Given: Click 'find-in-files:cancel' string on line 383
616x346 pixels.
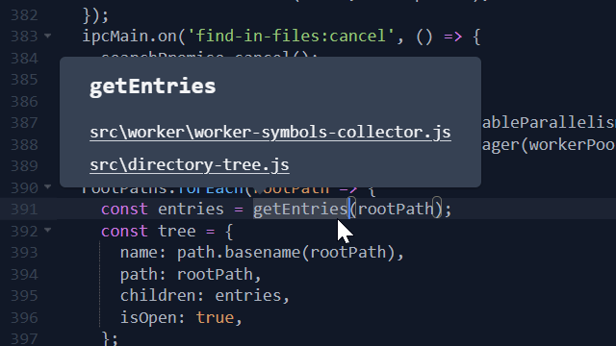Looking at the screenshot, I should 291,37.
